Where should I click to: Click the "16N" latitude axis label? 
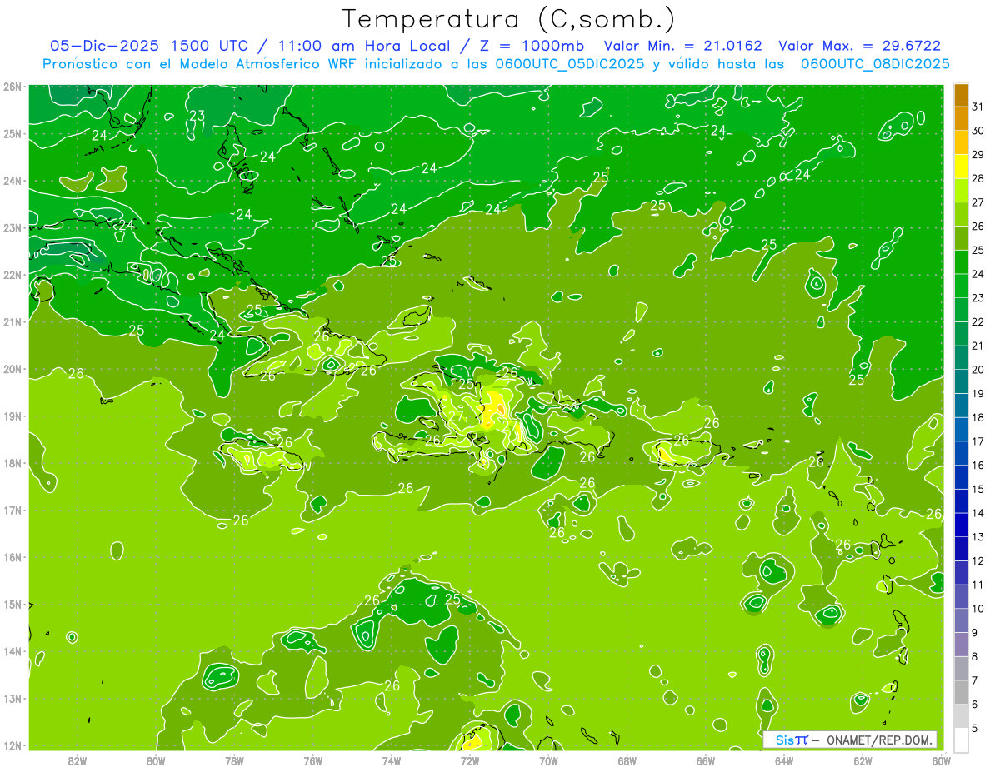coord(12,557)
